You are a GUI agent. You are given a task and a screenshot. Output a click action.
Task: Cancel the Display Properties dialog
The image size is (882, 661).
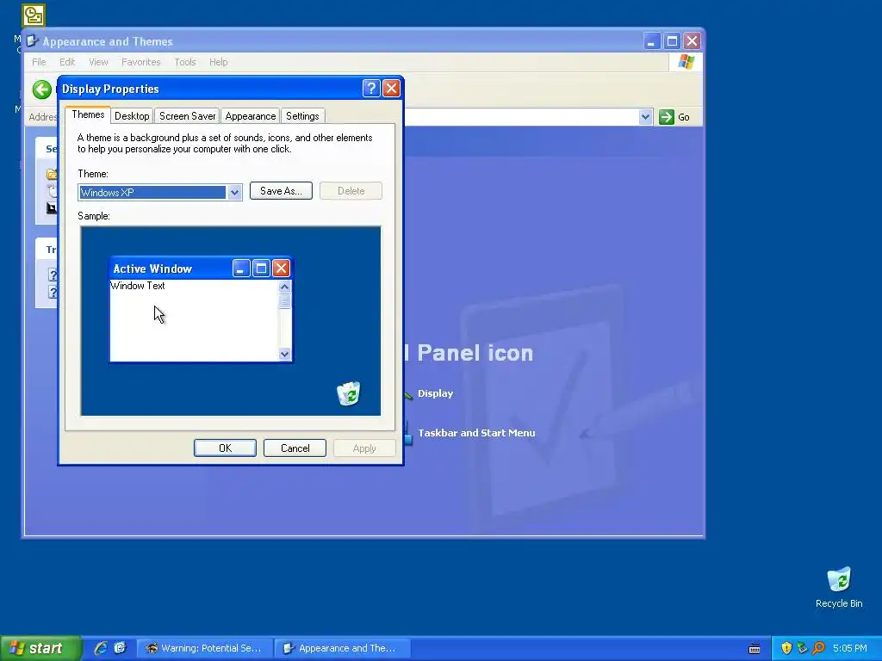point(295,448)
